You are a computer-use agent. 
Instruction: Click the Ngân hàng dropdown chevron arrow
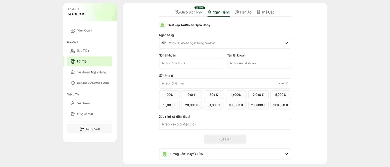286,43
